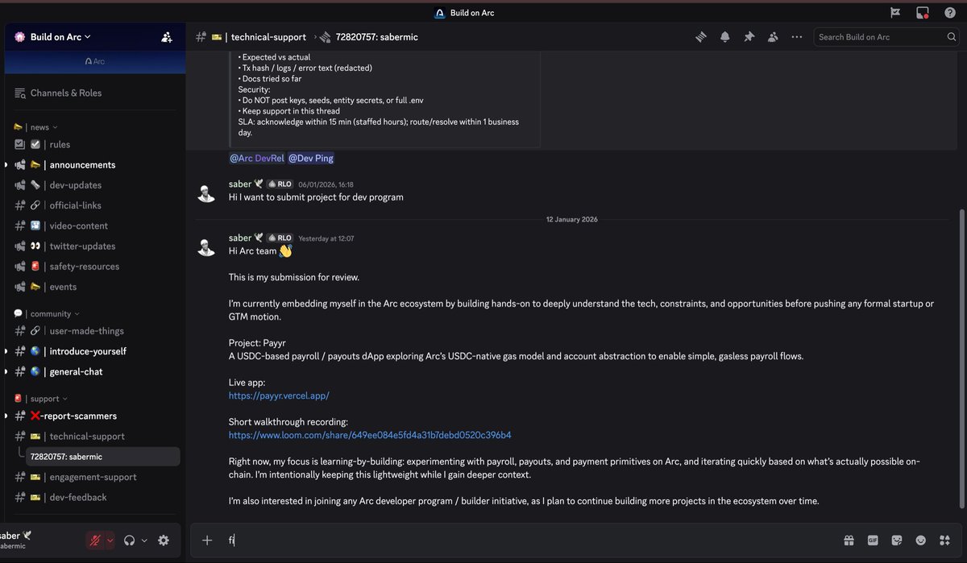967x563 pixels.
Task: Open the gift icon in message bar
Action: pyautogui.click(x=849, y=540)
